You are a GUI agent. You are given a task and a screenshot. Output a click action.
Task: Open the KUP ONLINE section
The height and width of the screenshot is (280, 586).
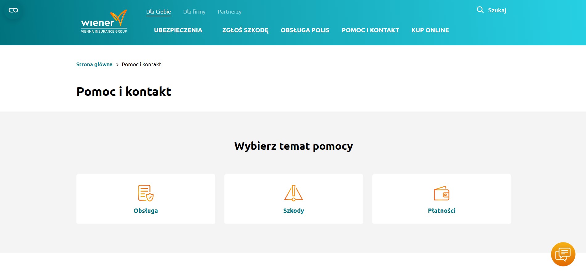(x=430, y=30)
